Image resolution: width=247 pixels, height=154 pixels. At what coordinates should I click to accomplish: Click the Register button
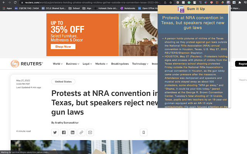point(242,64)
